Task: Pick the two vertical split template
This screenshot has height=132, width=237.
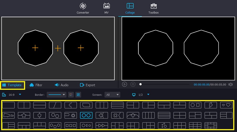Action: 24,105
